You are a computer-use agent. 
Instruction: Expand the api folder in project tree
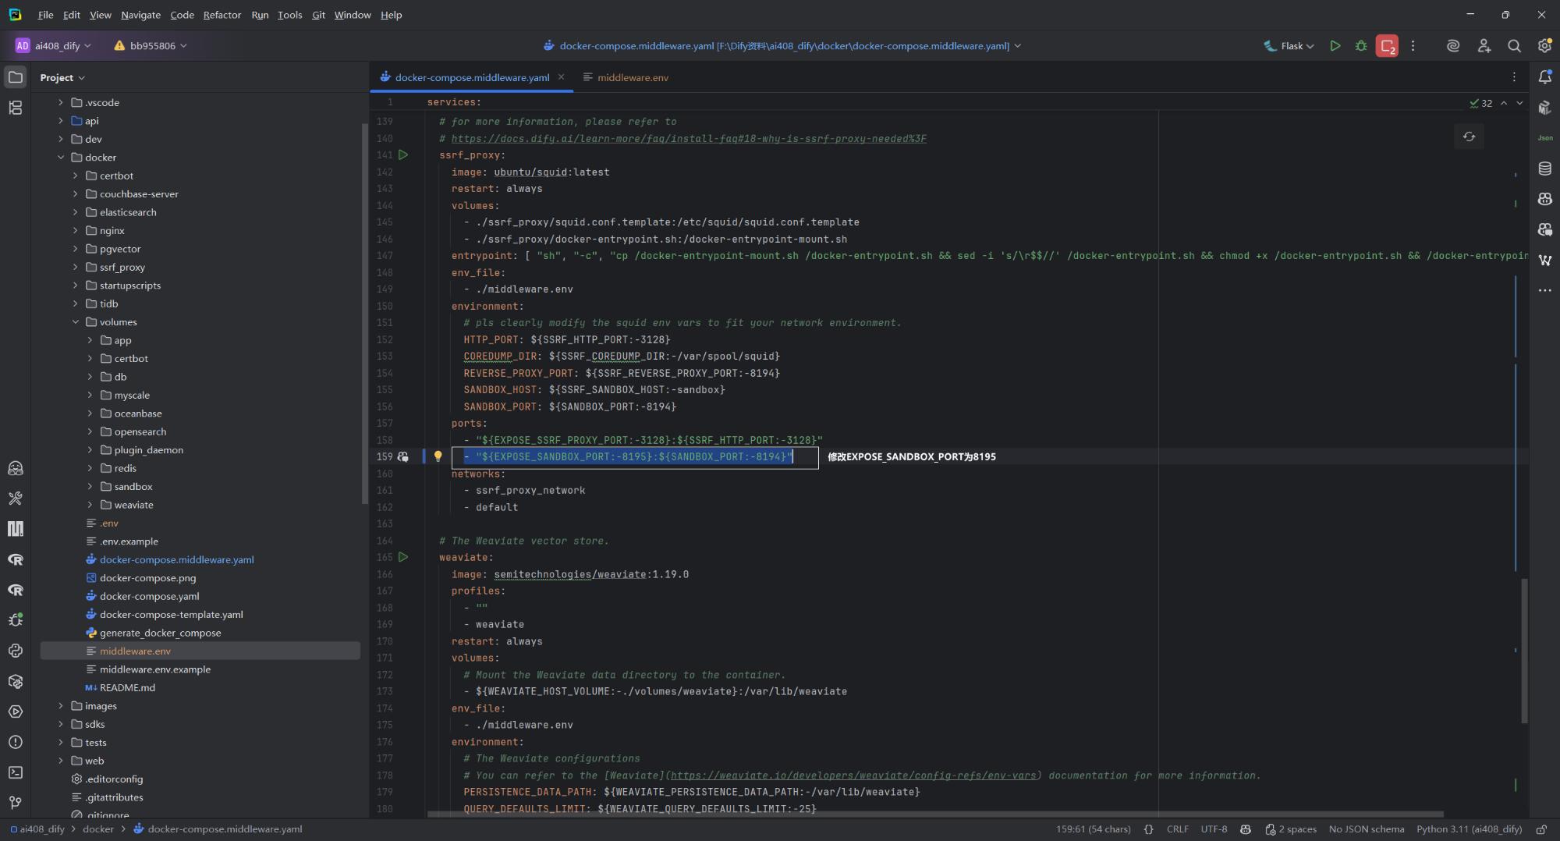click(61, 121)
